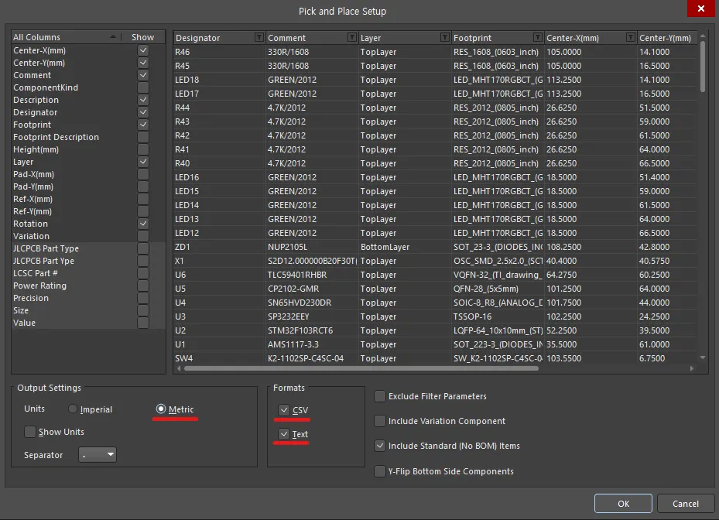Enable LCSC Part # column checkbox
719x520 pixels.
pos(143,273)
